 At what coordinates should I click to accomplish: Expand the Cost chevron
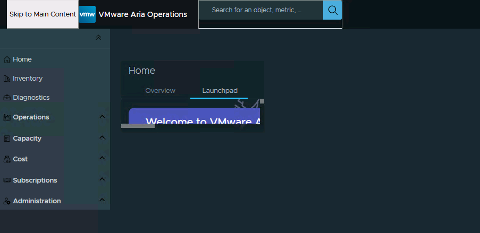pyautogui.click(x=102, y=158)
